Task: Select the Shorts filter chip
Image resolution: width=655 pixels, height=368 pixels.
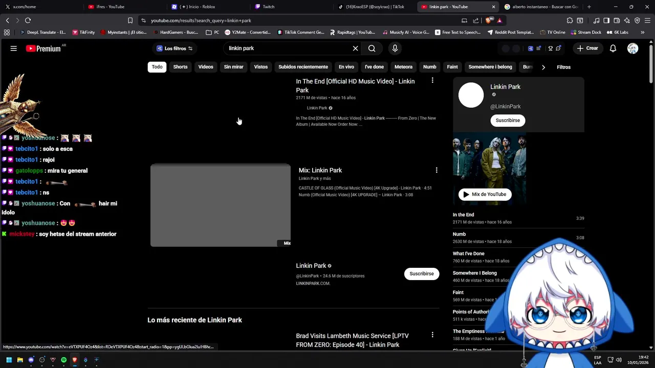Action: coord(180,67)
